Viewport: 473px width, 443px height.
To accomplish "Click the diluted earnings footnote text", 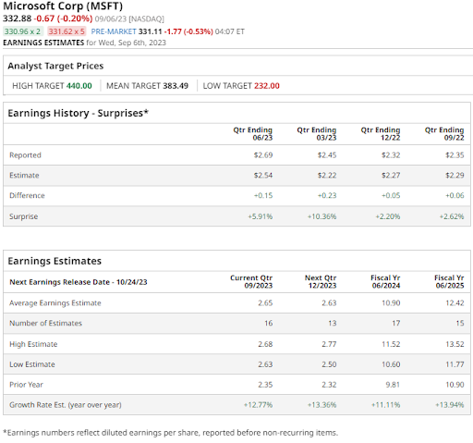I will pos(171,433).
